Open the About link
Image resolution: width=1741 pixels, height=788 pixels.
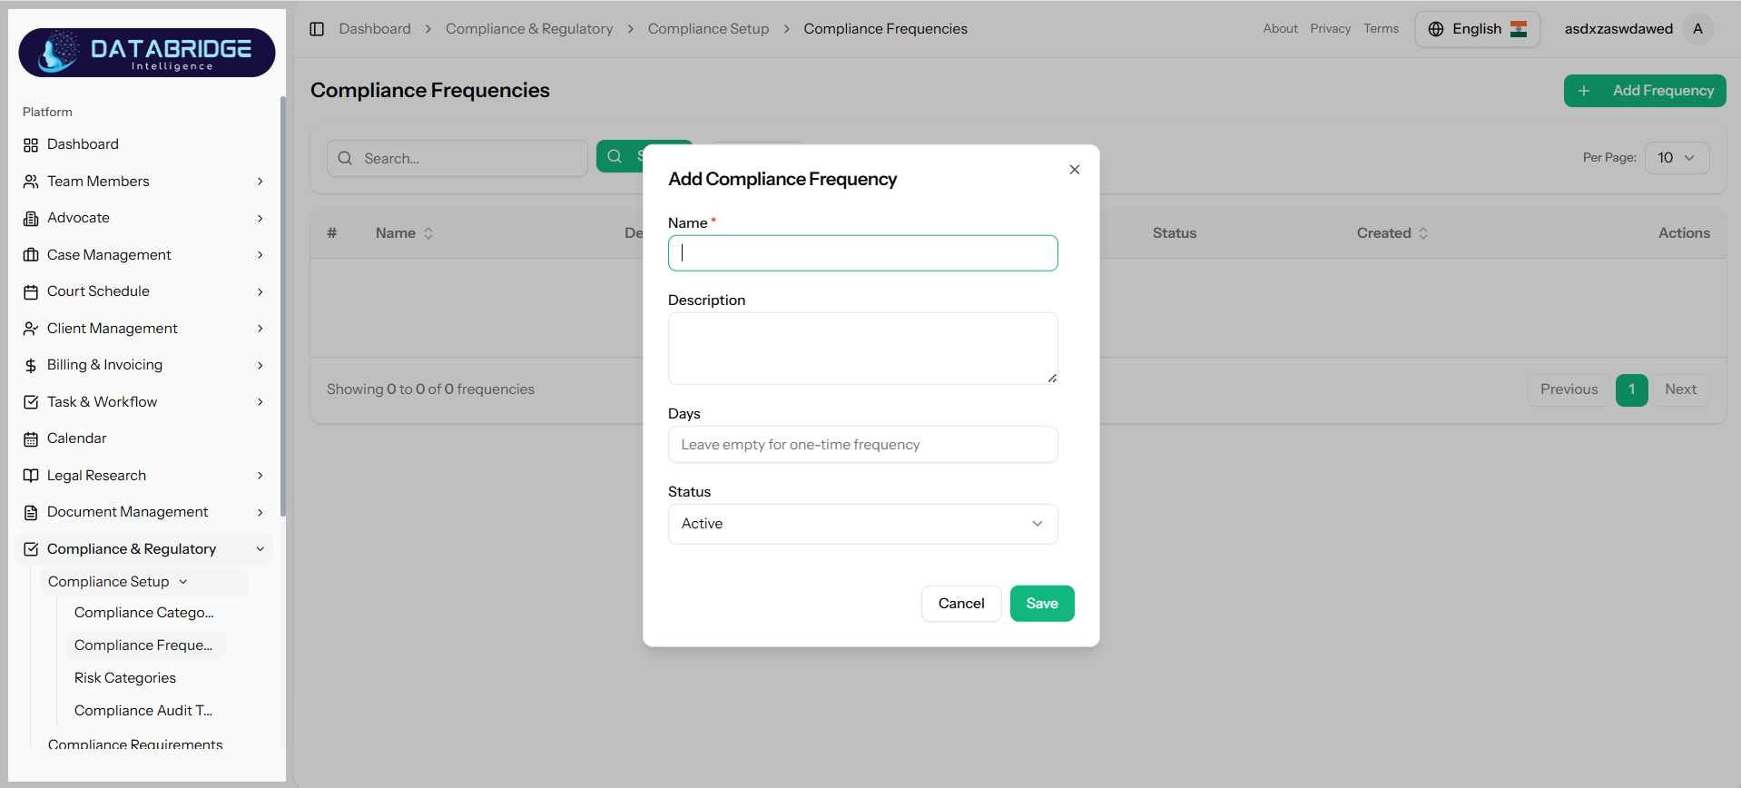pyautogui.click(x=1280, y=29)
